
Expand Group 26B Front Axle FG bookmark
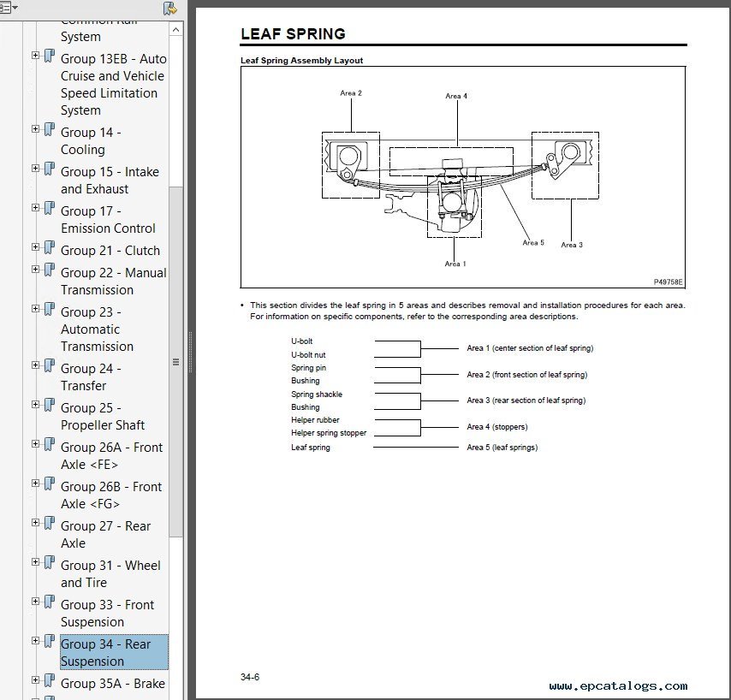click(35, 483)
